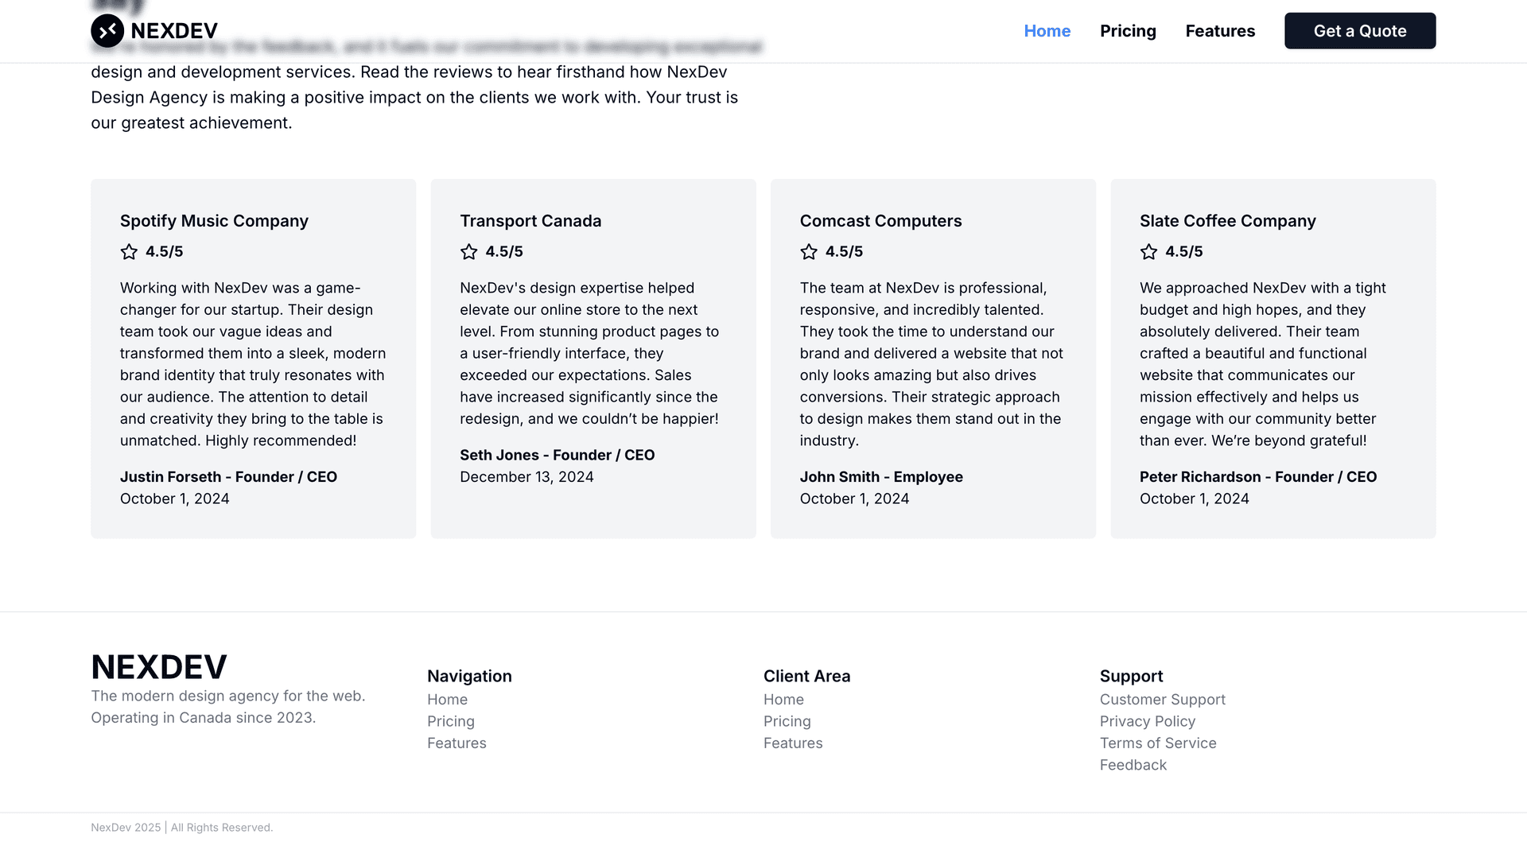The image size is (1527, 842).
Task: Open the Terms of Service footer link
Action: click(1158, 743)
